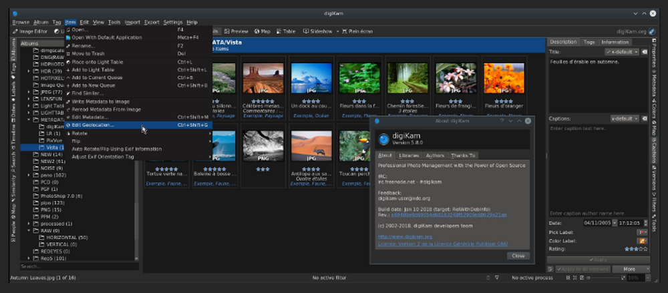Expand the HDR (39) album
Image resolution: width=668 pixels, height=293 pixels.
(x=29, y=71)
